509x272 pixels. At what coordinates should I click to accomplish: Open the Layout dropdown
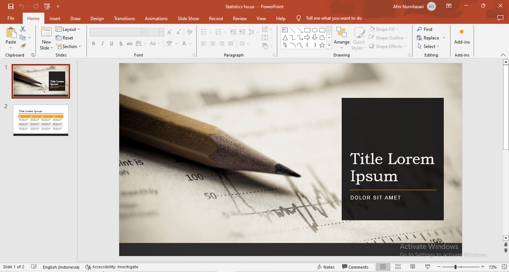coord(67,29)
